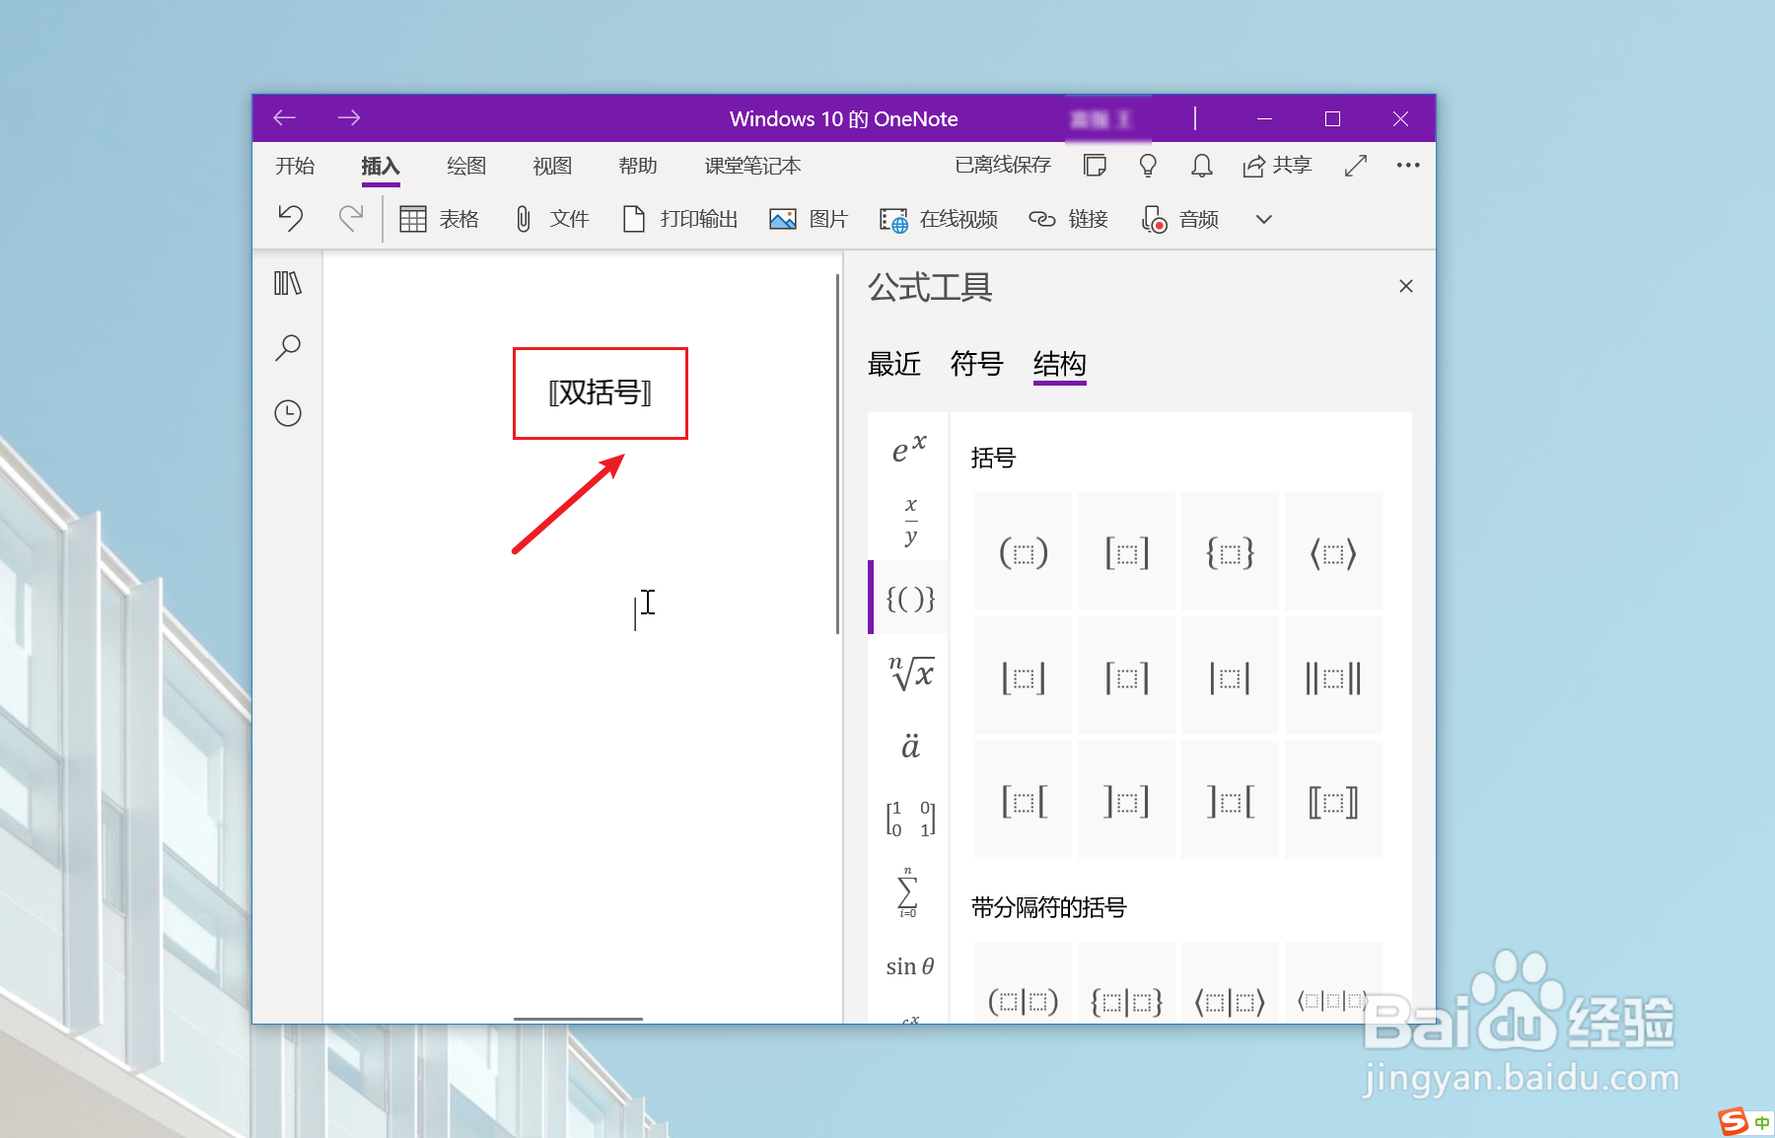The height and width of the screenshot is (1138, 1775).
Task: Insert a picture (图片)
Action: [809, 219]
